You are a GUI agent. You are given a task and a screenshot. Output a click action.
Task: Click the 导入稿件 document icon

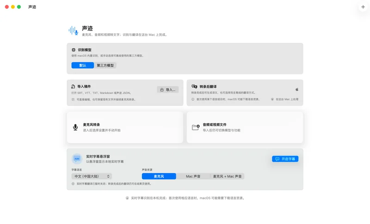pos(73,87)
